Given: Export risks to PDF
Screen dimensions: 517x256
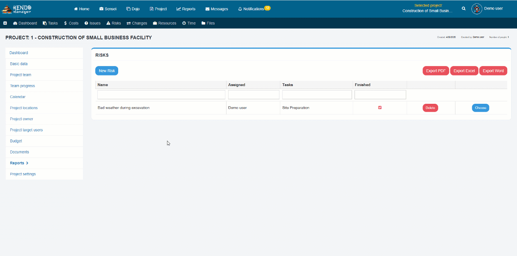Looking at the screenshot, I should tap(436, 71).
